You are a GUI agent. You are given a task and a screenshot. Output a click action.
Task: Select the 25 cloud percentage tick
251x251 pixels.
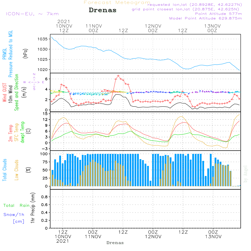[x=45, y=178]
